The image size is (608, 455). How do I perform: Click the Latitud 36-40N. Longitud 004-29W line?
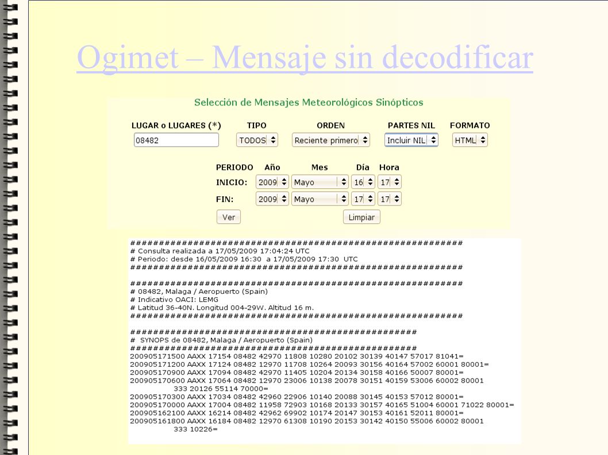pyautogui.click(x=222, y=308)
